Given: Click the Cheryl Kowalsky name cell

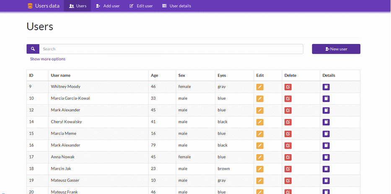Looking at the screenshot, I should pyautogui.click(x=98, y=122).
